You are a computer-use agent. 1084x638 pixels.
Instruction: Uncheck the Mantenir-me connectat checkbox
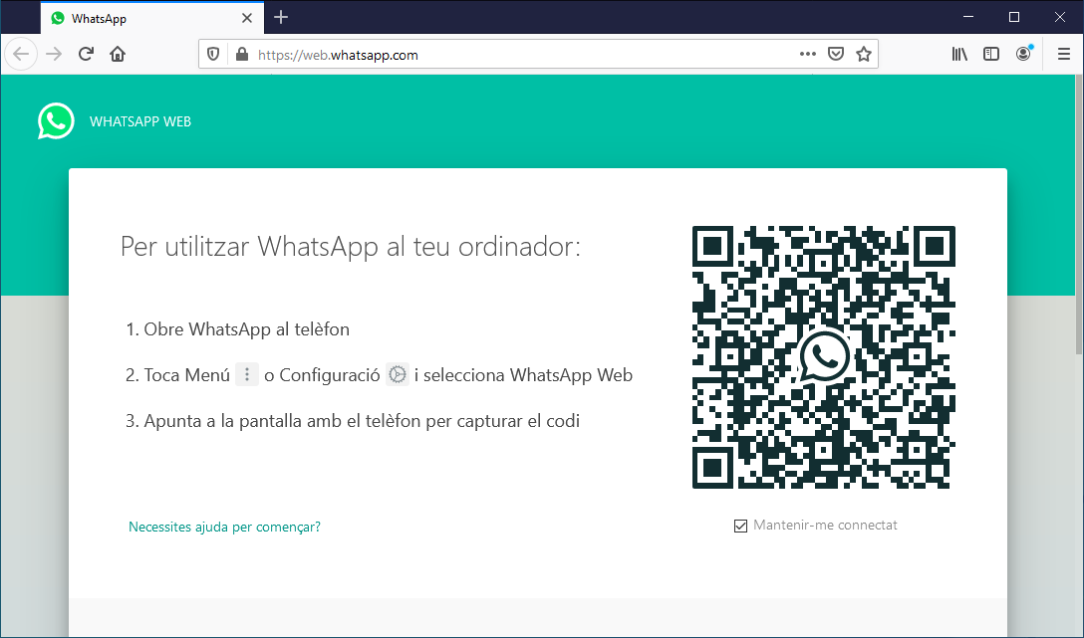click(x=740, y=527)
